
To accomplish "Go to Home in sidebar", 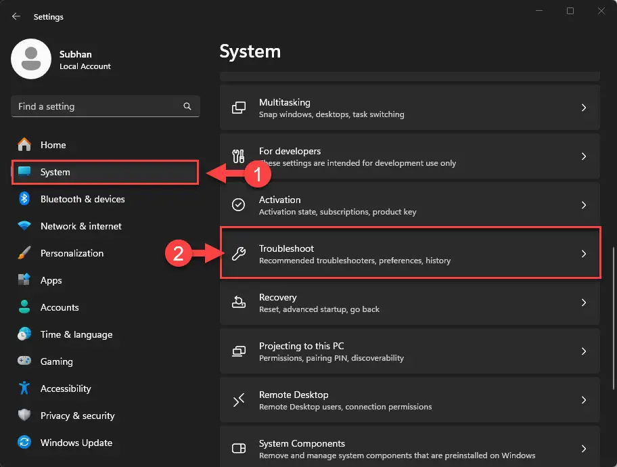I will (x=105, y=145).
